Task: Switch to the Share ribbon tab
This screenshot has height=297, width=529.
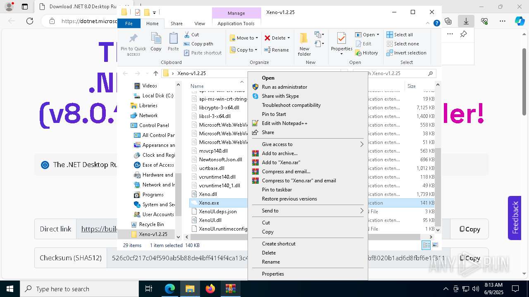Action: (x=176, y=24)
